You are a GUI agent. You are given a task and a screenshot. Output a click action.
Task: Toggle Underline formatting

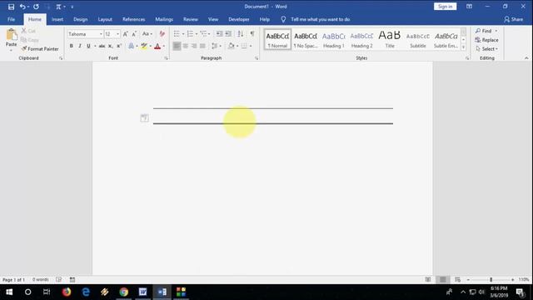coord(88,46)
